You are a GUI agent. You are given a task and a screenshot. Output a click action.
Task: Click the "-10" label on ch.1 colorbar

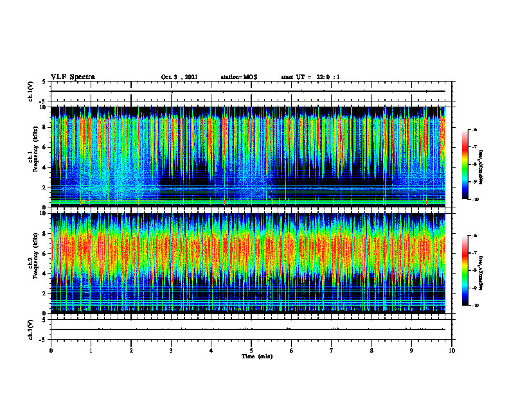click(x=475, y=200)
